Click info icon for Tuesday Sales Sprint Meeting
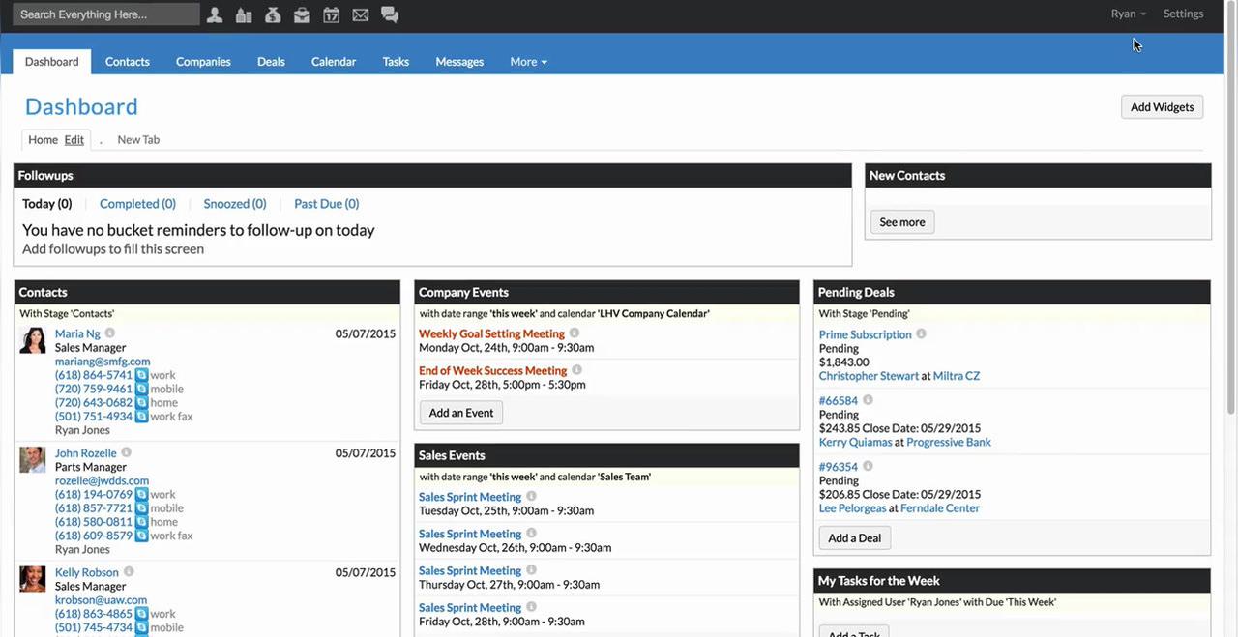The height and width of the screenshot is (637, 1238). click(x=532, y=497)
